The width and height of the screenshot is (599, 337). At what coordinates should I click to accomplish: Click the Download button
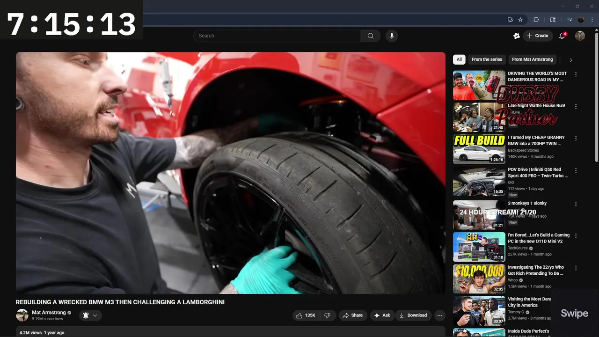tap(413, 315)
